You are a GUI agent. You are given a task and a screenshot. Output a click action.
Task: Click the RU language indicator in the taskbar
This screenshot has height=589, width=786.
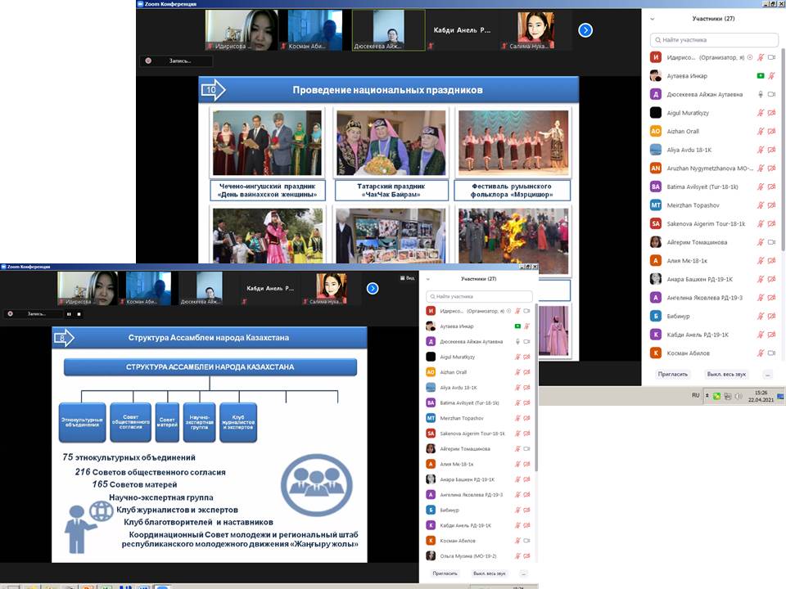(x=696, y=395)
